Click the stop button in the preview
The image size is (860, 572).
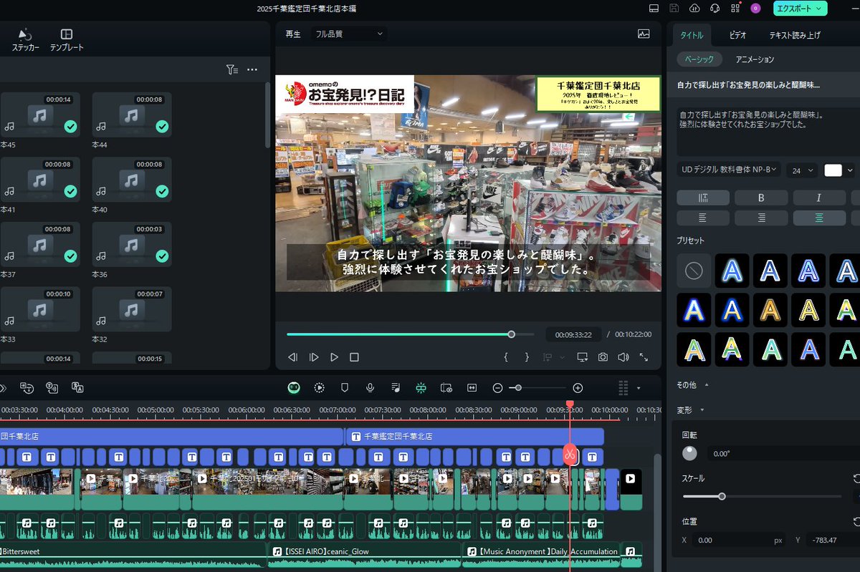click(x=354, y=357)
